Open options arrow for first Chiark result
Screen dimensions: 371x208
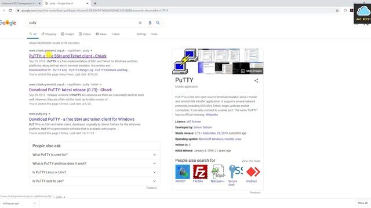92,51
